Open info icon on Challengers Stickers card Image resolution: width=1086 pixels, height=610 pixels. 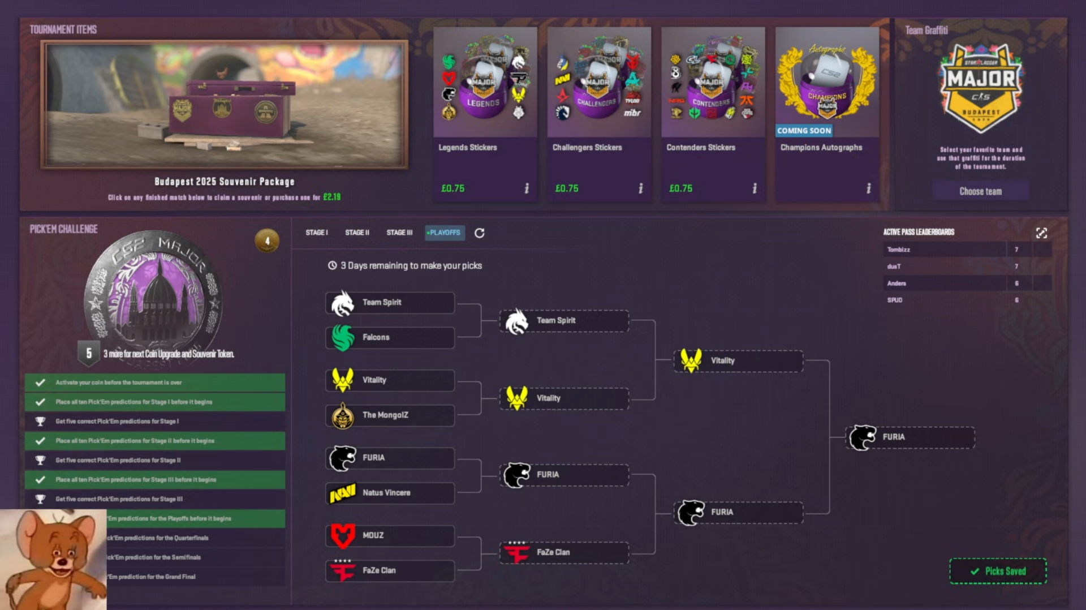coord(641,188)
